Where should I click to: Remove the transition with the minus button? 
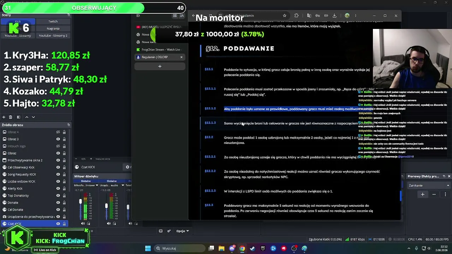(x=434, y=194)
